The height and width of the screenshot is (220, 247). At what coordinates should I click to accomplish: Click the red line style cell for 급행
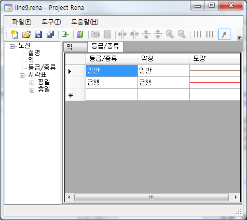(215, 83)
